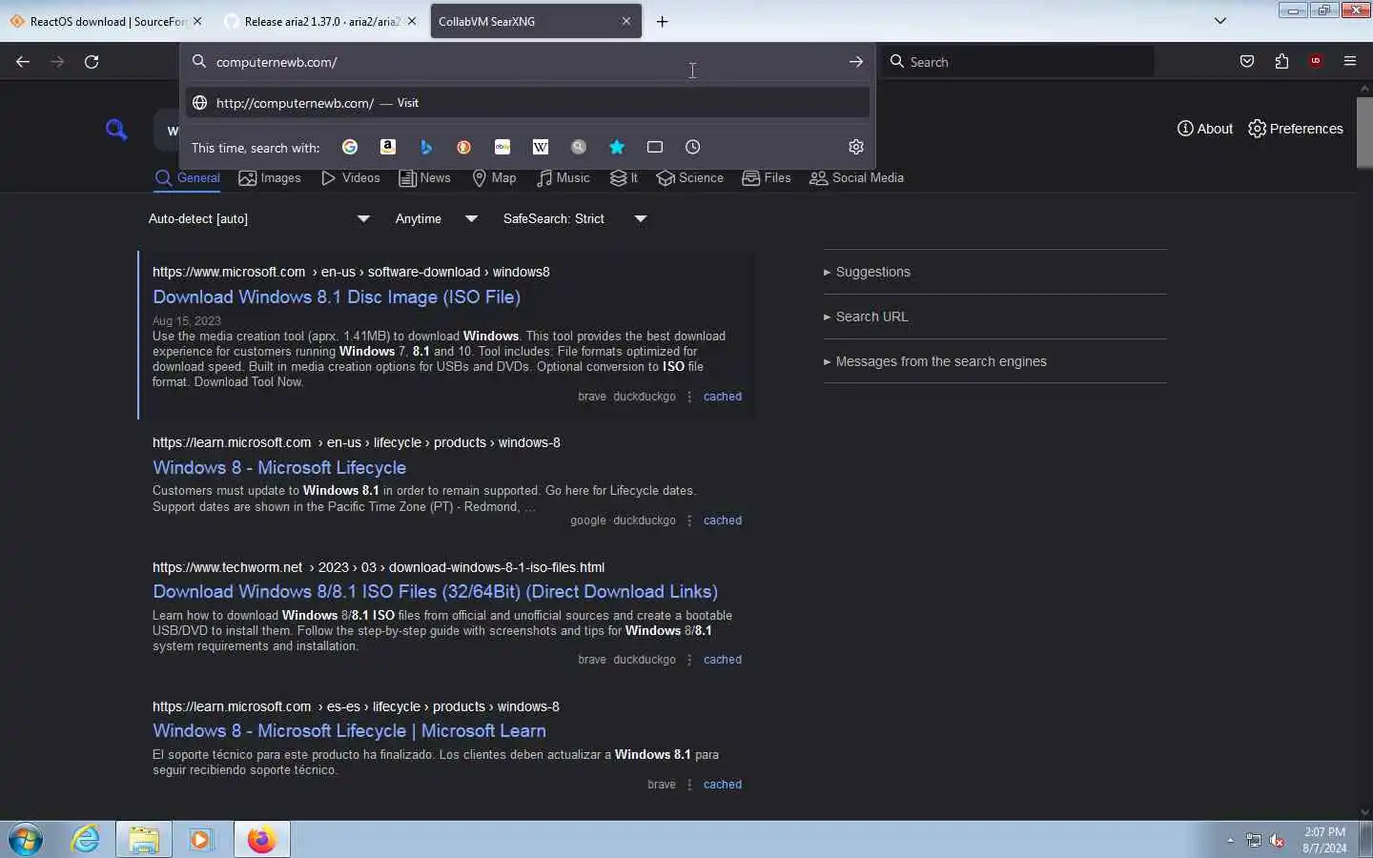The width and height of the screenshot is (1373, 858).
Task: Show hidden tray icons arrow
Action: [x=1230, y=840]
